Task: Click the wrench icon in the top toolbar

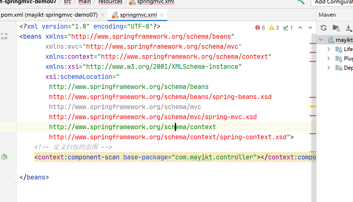Action: coord(301,2)
